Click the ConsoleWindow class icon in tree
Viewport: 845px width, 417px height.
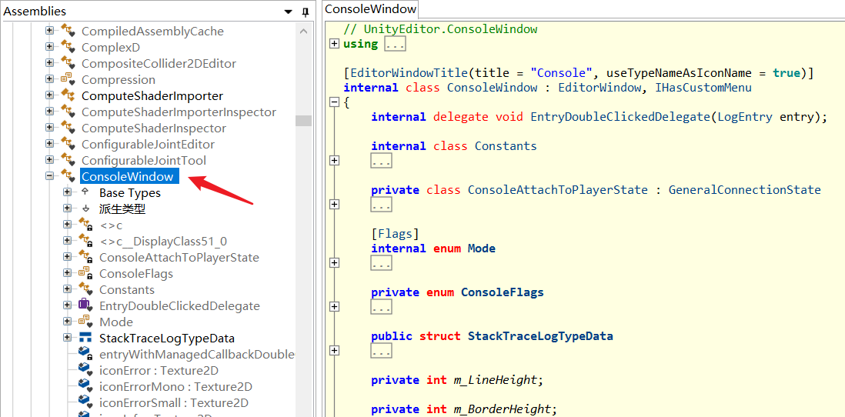tap(68, 176)
